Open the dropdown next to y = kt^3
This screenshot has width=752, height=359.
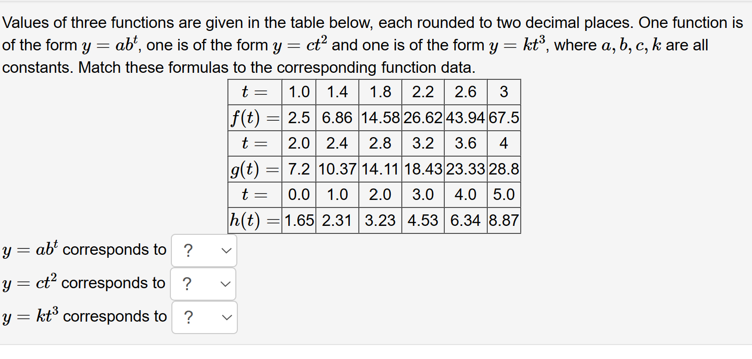(204, 317)
